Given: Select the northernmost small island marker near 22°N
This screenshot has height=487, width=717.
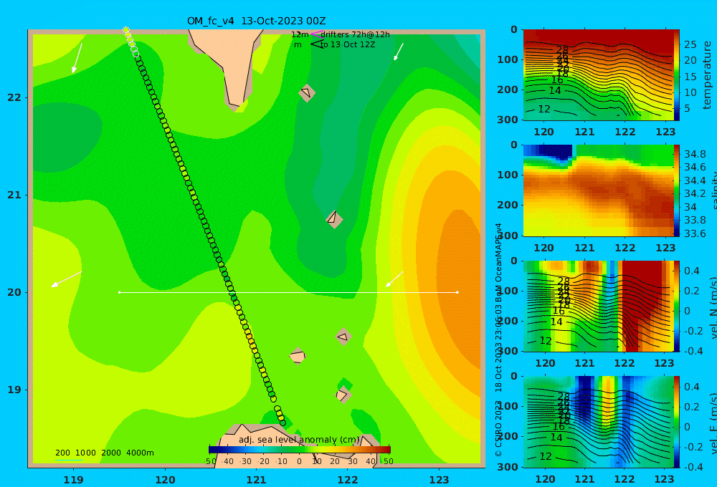Looking at the screenshot, I should tap(307, 92).
